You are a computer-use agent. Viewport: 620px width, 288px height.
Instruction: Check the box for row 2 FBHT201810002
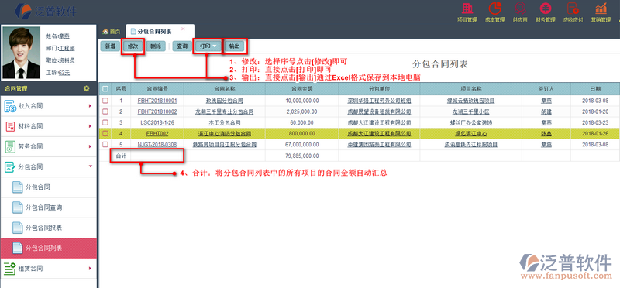point(105,111)
